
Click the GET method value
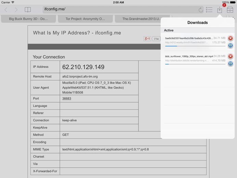(65, 135)
